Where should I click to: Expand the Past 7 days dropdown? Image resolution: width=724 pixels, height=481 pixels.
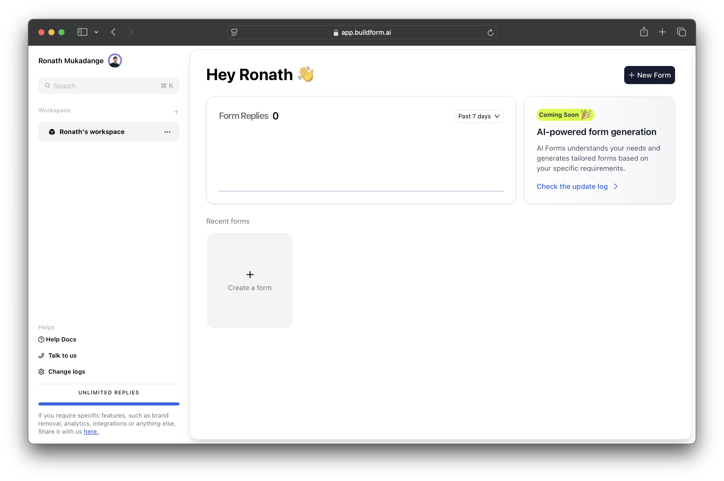(x=478, y=116)
